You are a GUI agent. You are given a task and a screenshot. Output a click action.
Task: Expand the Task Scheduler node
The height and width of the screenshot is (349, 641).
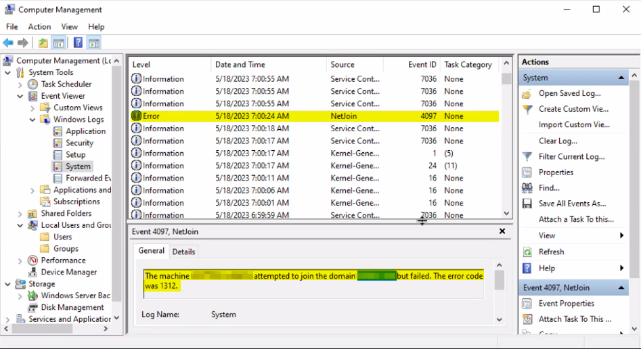(x=20, y=85)
